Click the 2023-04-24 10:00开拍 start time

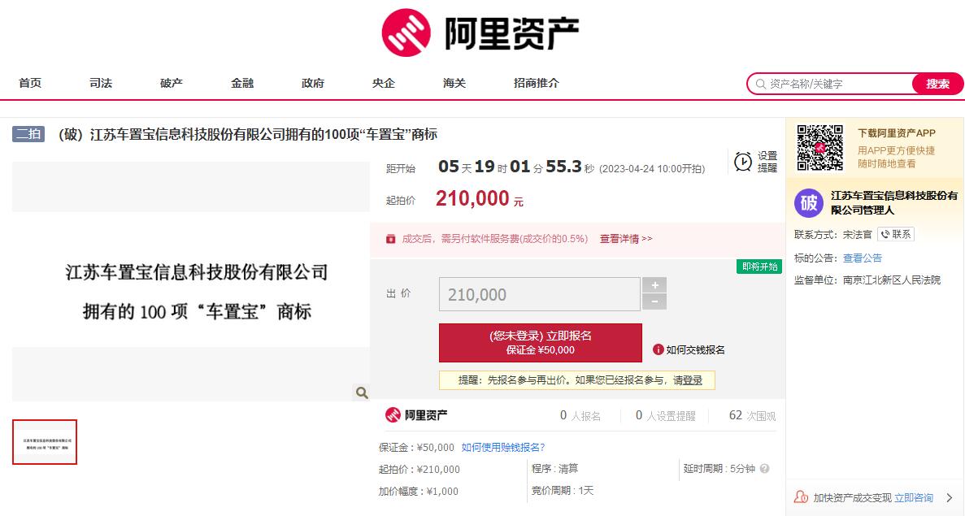652,168
